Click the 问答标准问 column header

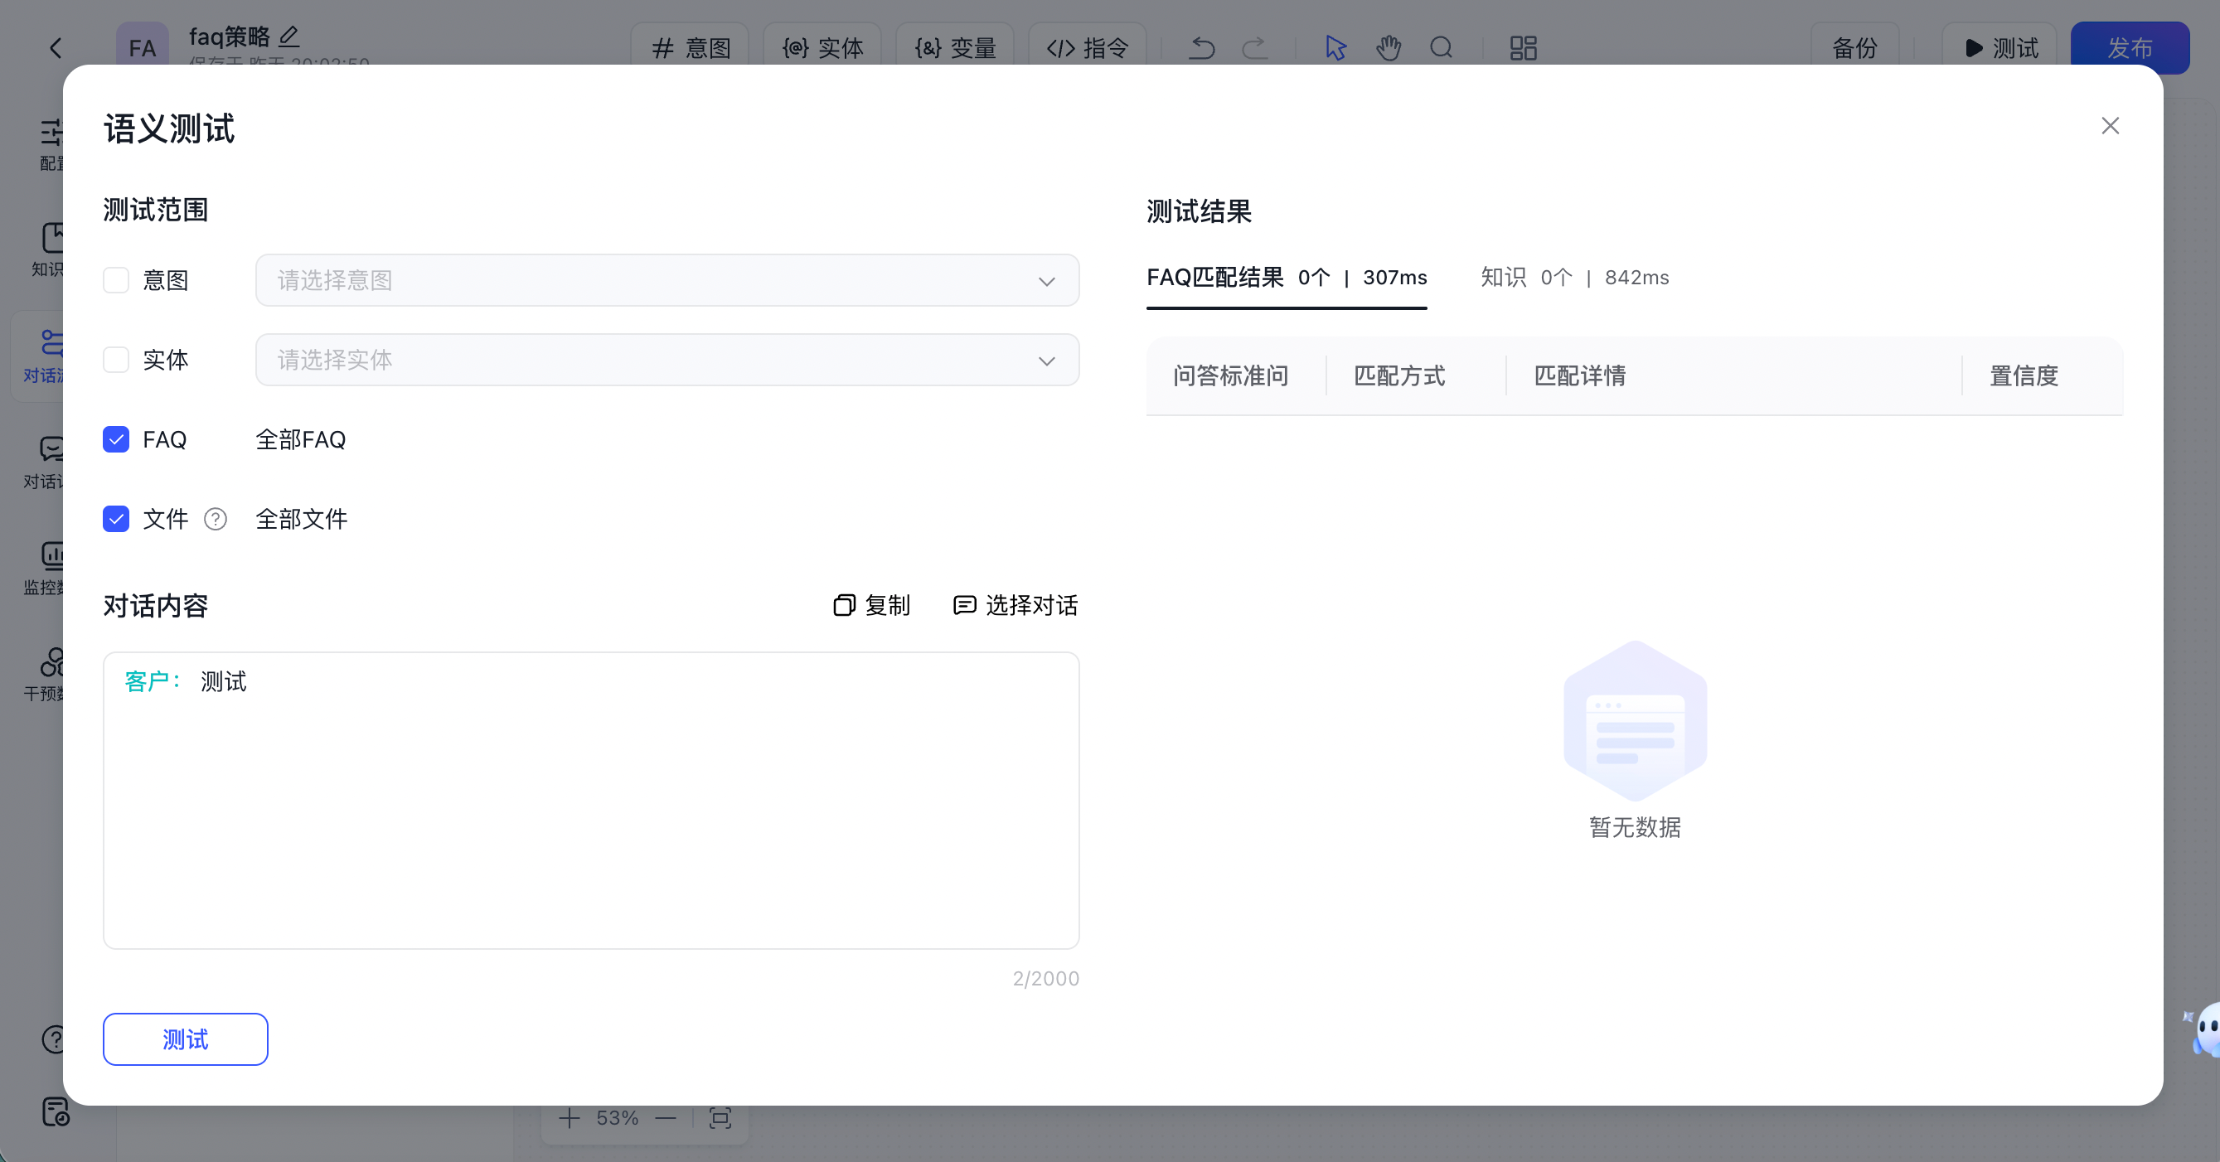(1231, 375)
